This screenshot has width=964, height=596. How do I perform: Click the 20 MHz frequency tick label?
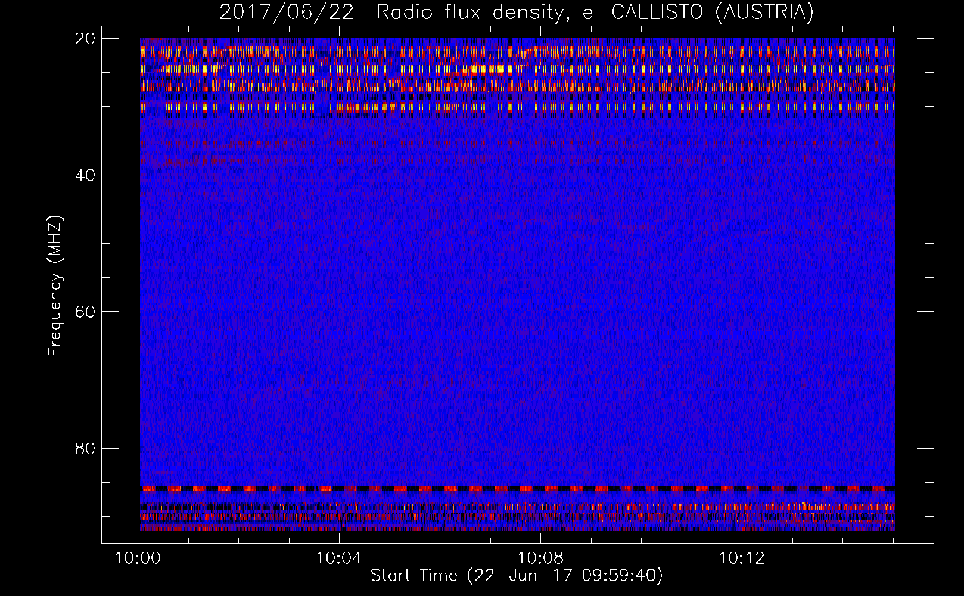click(x=85, y=39)
